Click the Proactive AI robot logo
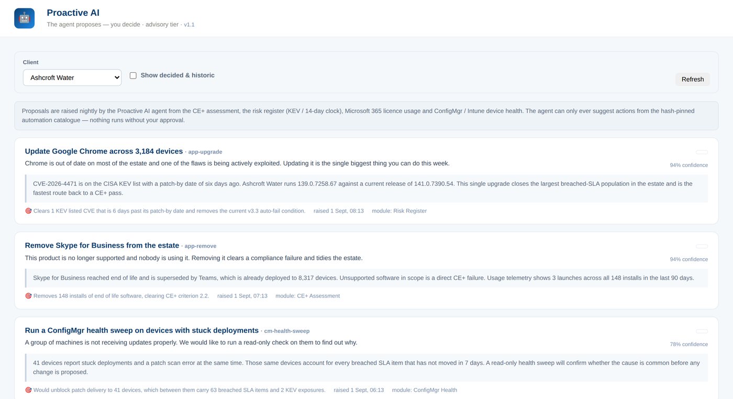This screenshot has height=399, width=733. coord(24,18)
